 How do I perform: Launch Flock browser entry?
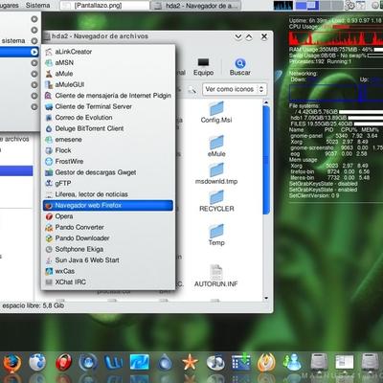pos(108,150)
